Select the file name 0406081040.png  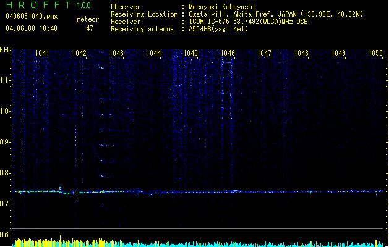[32, 16]
